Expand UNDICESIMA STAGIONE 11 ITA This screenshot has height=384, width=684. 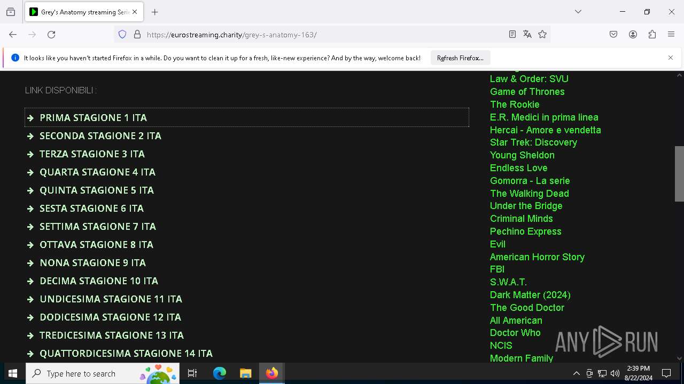click(247, 299)
